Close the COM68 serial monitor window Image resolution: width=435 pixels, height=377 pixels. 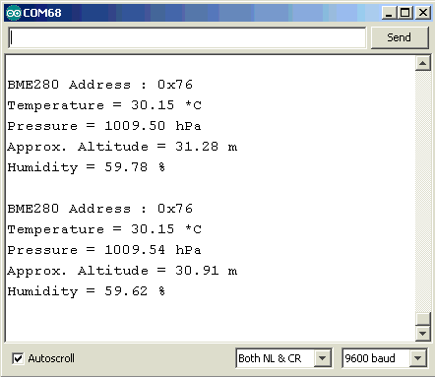[x=423, y=13]
